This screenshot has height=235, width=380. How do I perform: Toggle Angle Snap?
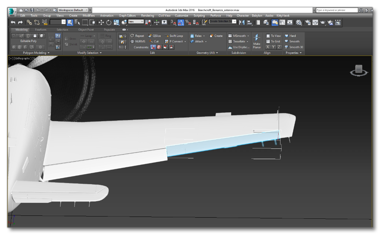[x=181, y=23]
